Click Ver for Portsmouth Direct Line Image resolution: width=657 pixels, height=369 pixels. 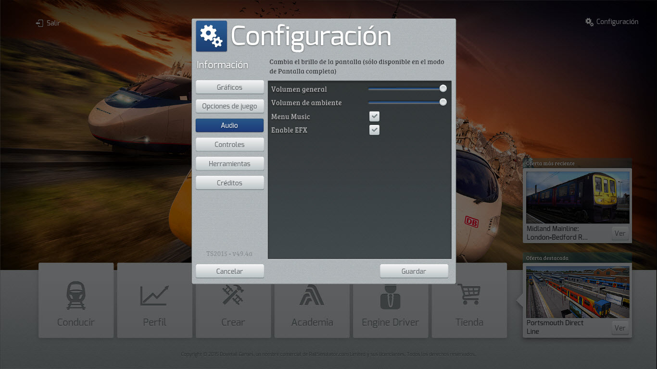pos(620,328)
